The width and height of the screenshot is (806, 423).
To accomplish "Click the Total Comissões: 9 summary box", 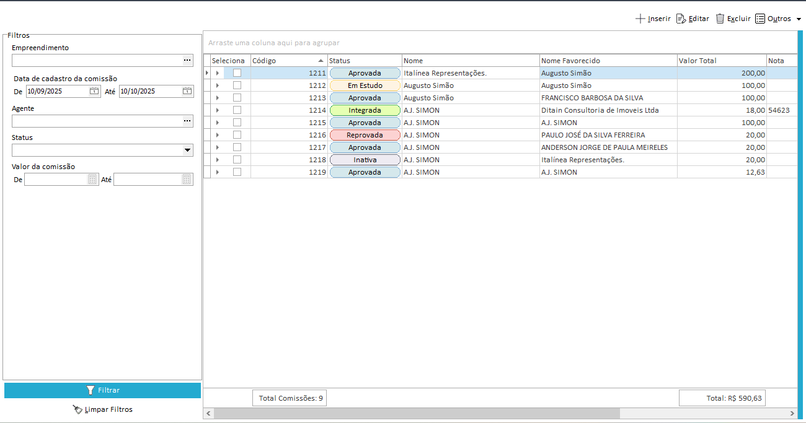I will point(290,398).
